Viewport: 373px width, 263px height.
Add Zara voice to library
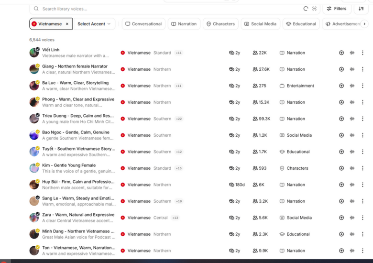point(341,218)
